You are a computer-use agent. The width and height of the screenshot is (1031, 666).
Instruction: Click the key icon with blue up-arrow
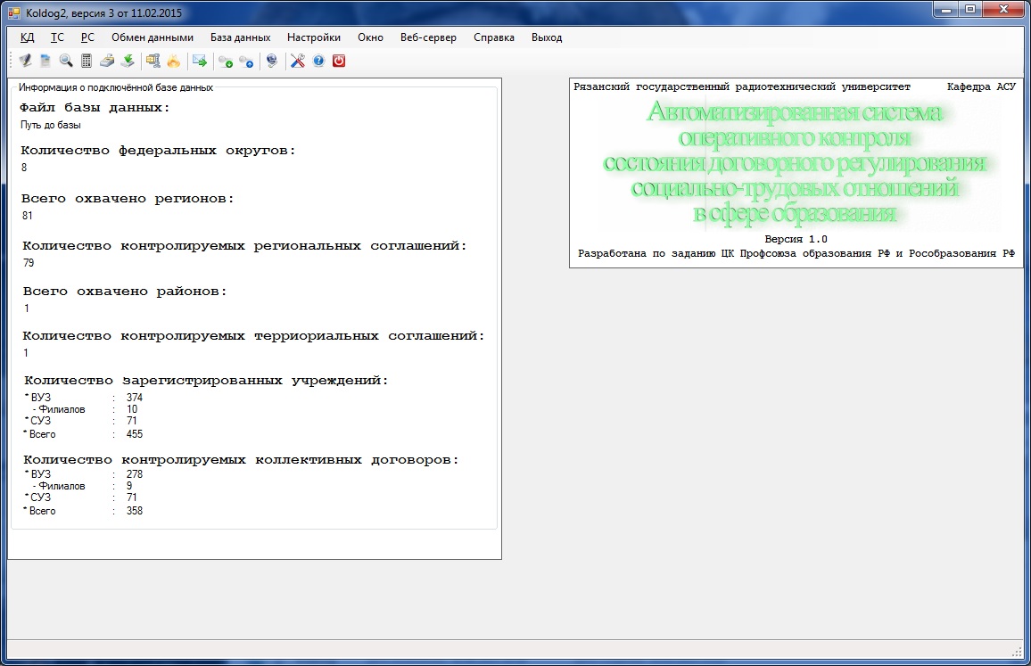point(246,62)
